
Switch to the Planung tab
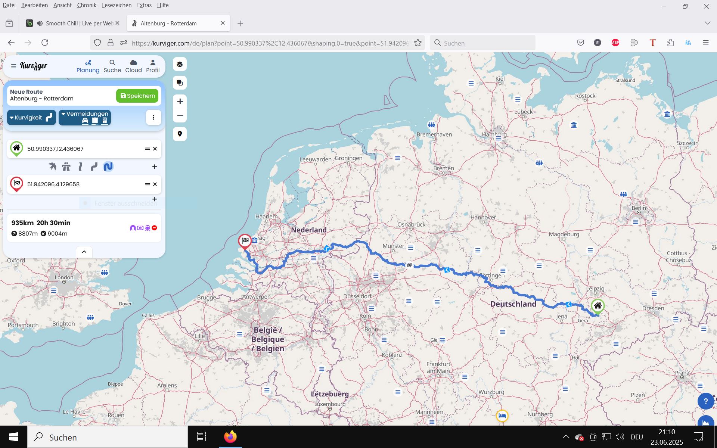(88, 66)
